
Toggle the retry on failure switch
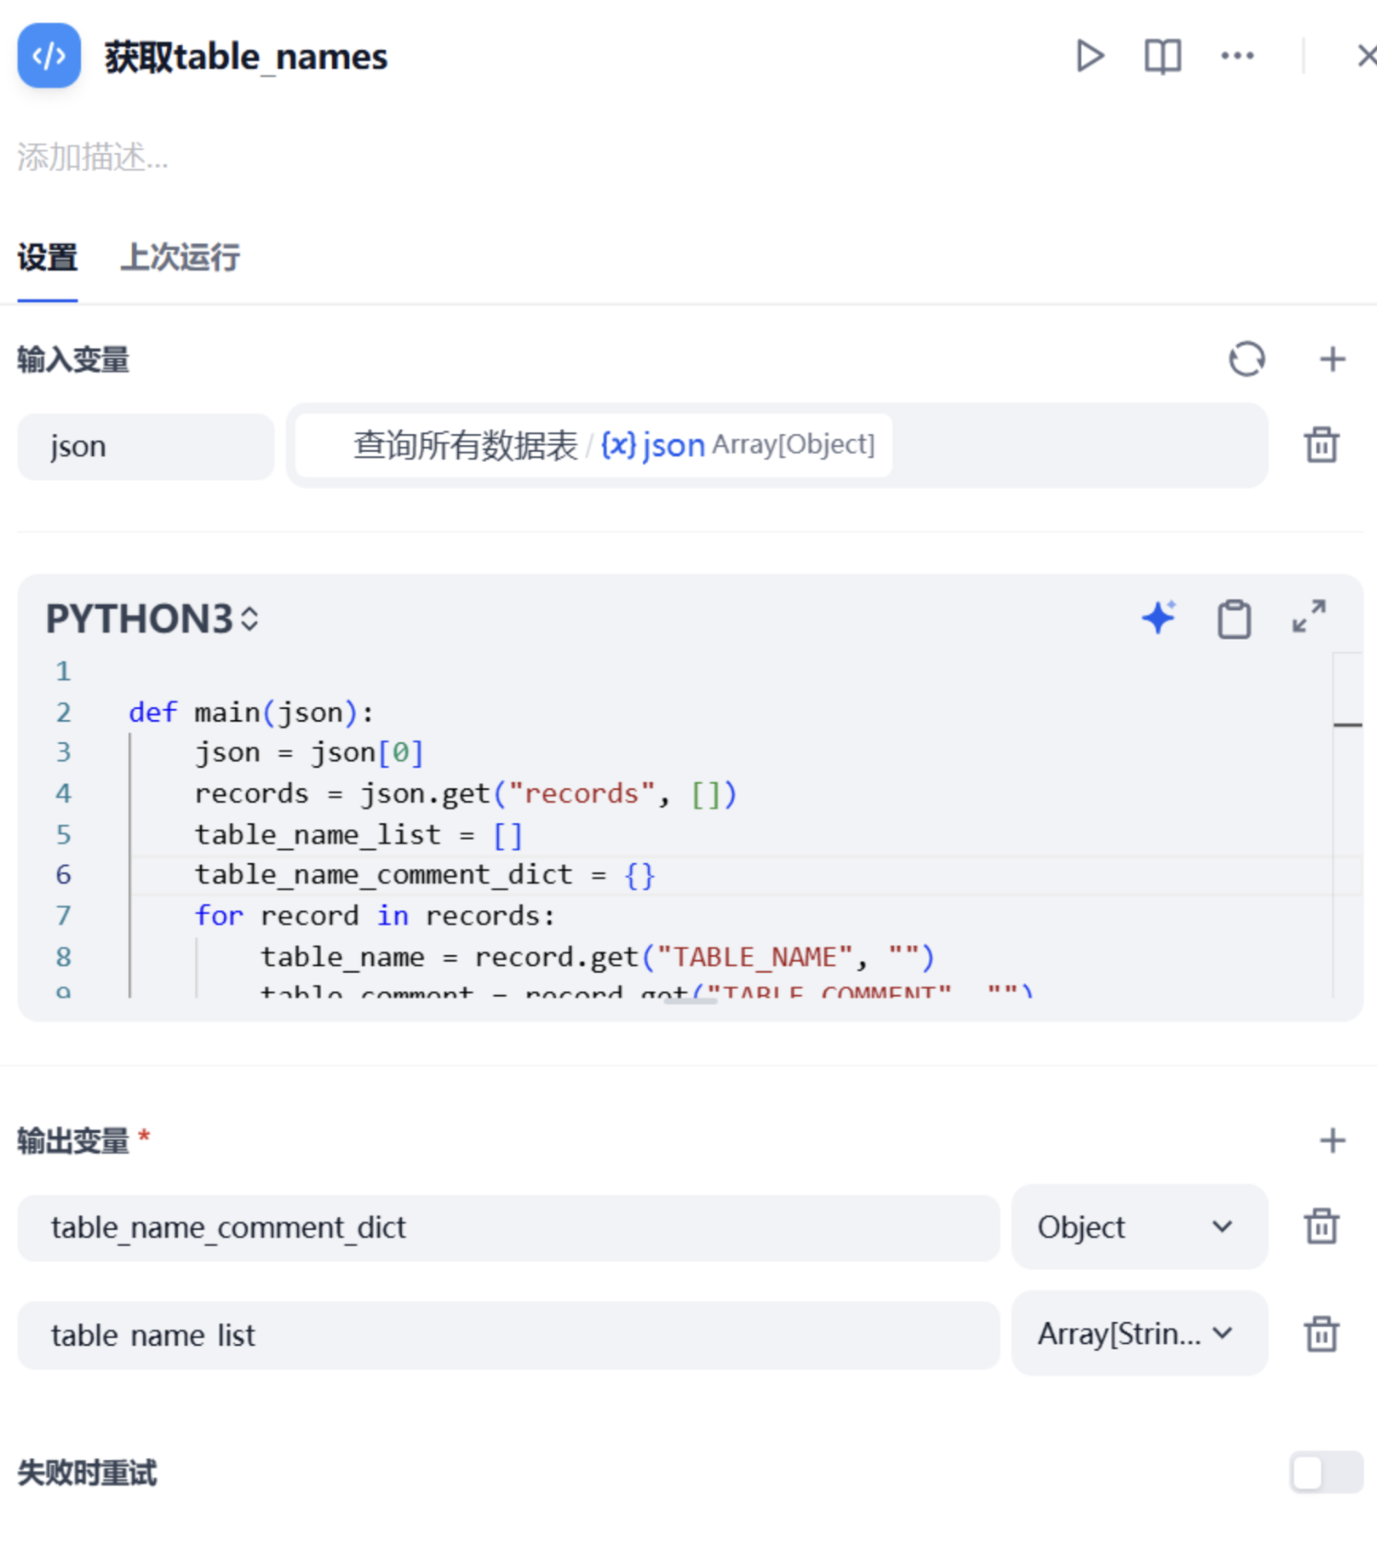(1325, 1472)
